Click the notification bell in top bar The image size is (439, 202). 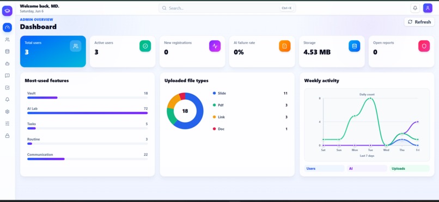[415, 8]
